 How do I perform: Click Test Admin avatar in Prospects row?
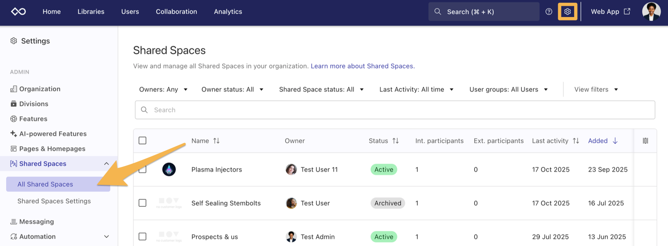(291, 237)
